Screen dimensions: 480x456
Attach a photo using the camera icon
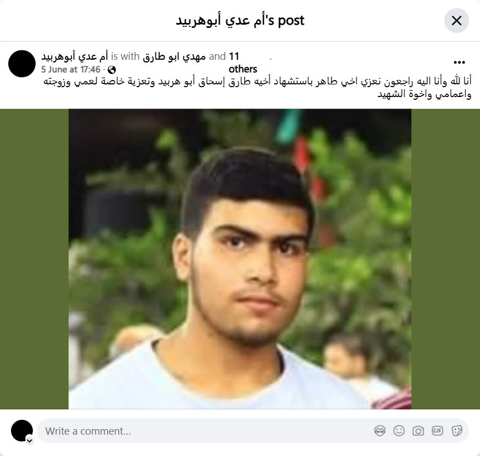[x=418, y=431]
